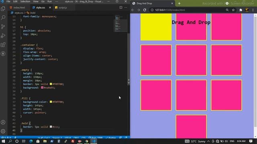Open editor More Actions ellipsis
Image resolution: width=257 pixels, height=144 pixels.
(126, 8)
